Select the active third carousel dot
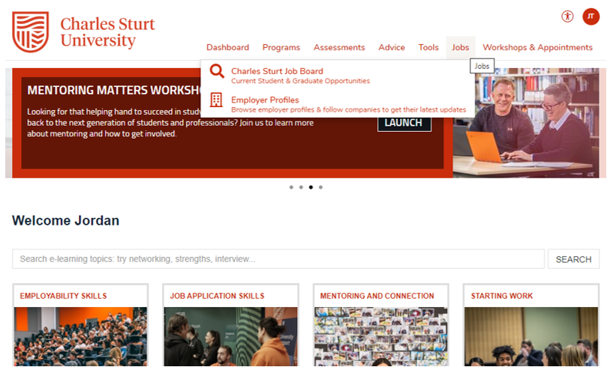This screenshot has width=607, height=373. (x=311, y=187)
